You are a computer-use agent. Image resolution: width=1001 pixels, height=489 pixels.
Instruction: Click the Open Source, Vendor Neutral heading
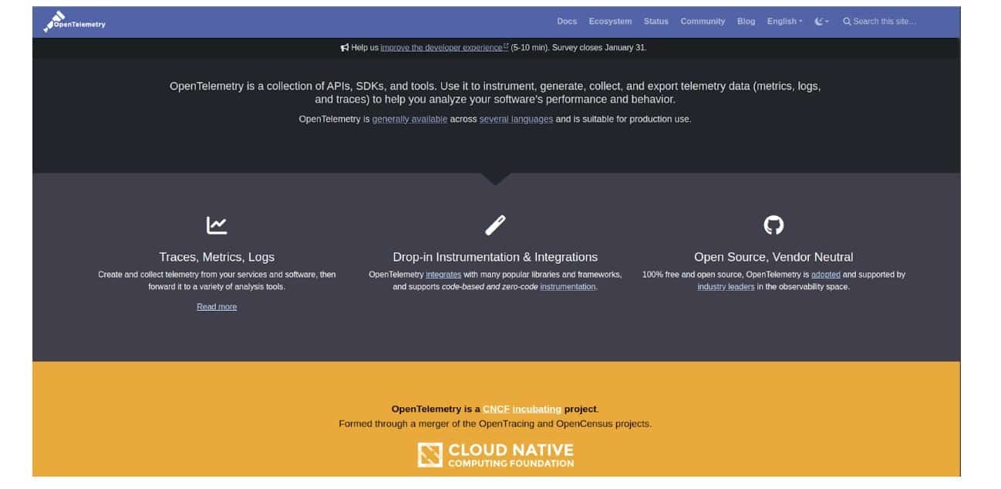(x=773, y=257)
